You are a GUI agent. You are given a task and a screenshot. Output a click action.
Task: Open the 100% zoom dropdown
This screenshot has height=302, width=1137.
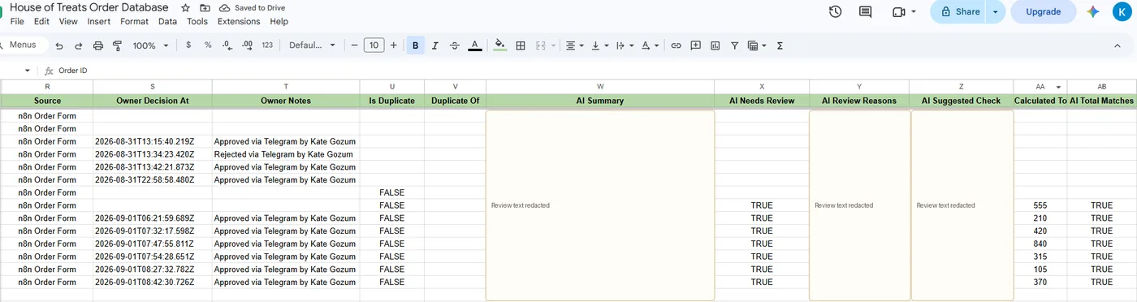coord(150,45)
